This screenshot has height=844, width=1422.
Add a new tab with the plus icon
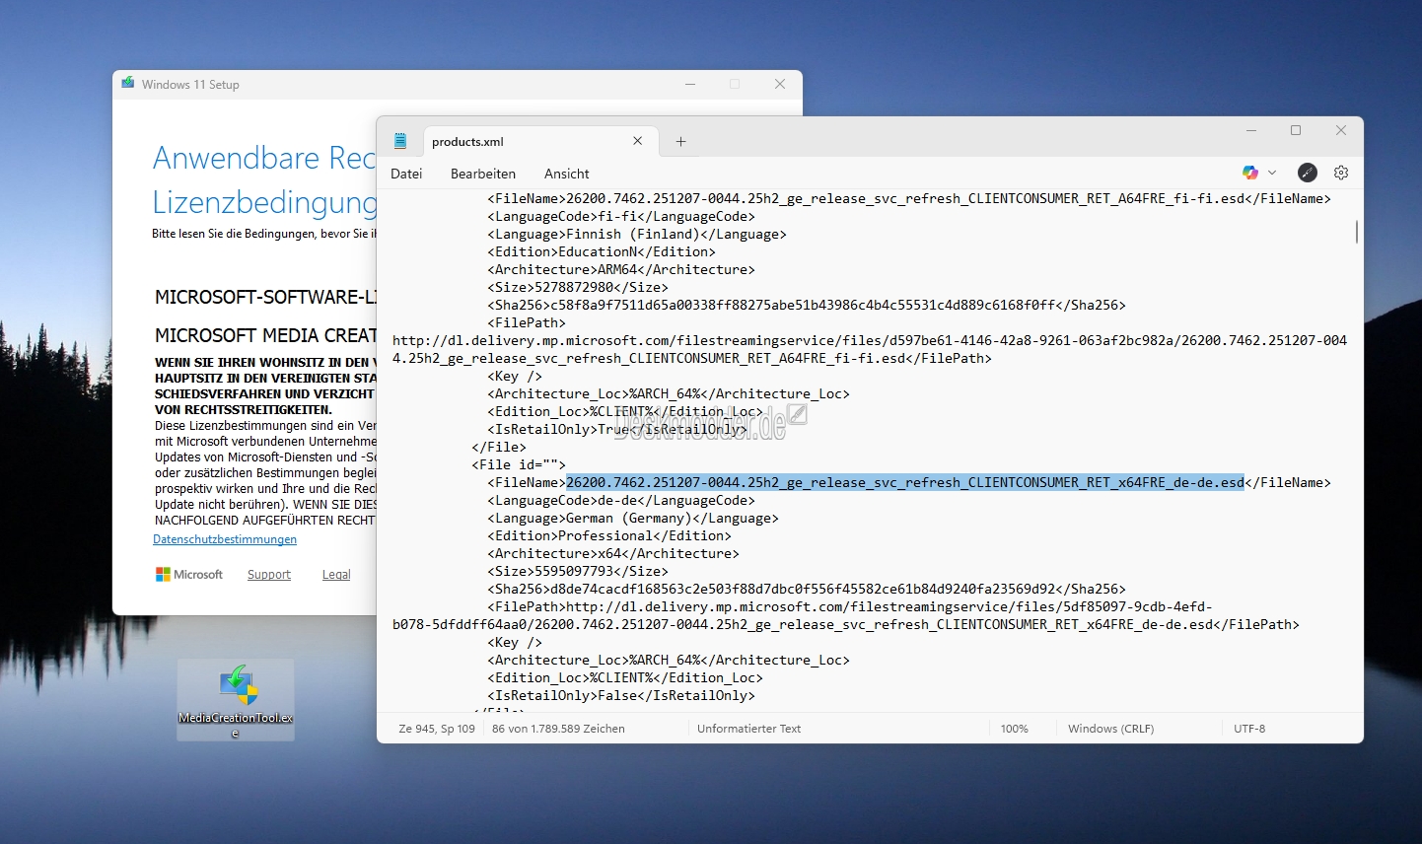click(680, 141)
